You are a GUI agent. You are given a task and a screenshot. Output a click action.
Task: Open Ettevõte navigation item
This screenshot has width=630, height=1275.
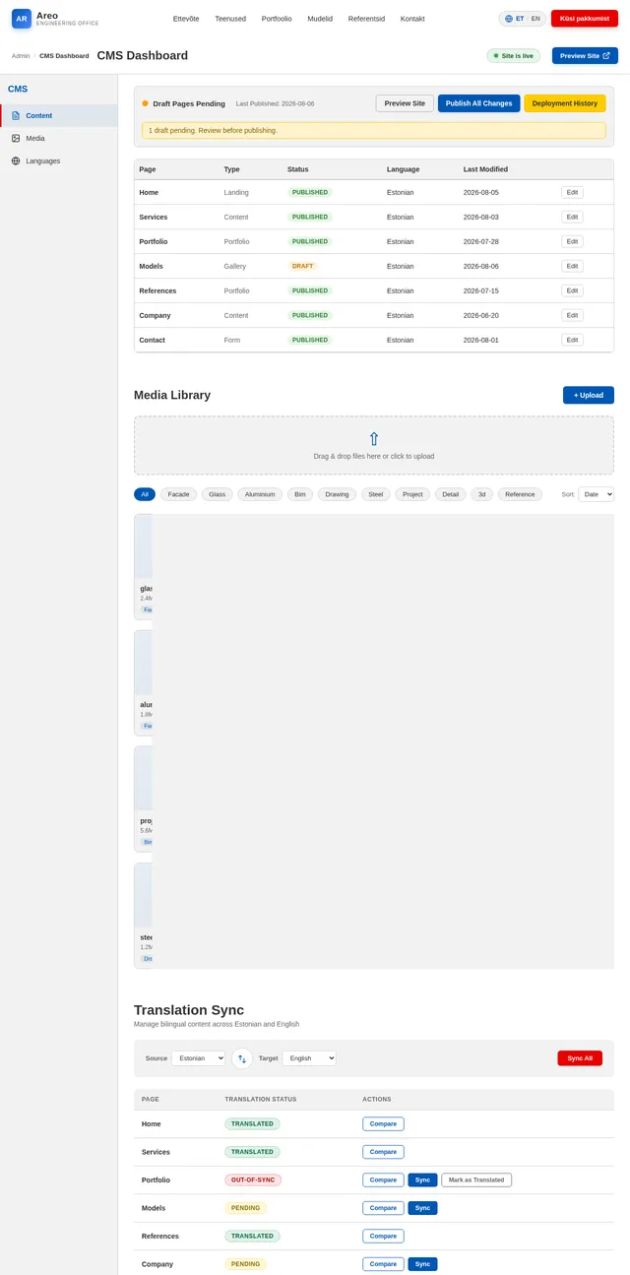click(186, 19)
